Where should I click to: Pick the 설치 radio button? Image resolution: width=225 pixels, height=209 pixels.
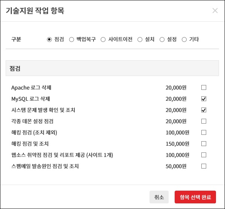pos(140,39)
